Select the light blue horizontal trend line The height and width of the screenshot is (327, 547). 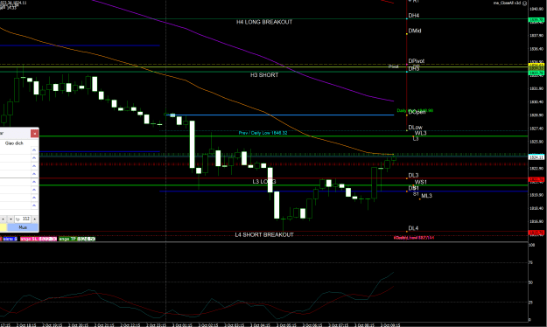pyautogui.click(x=280, y=115)
